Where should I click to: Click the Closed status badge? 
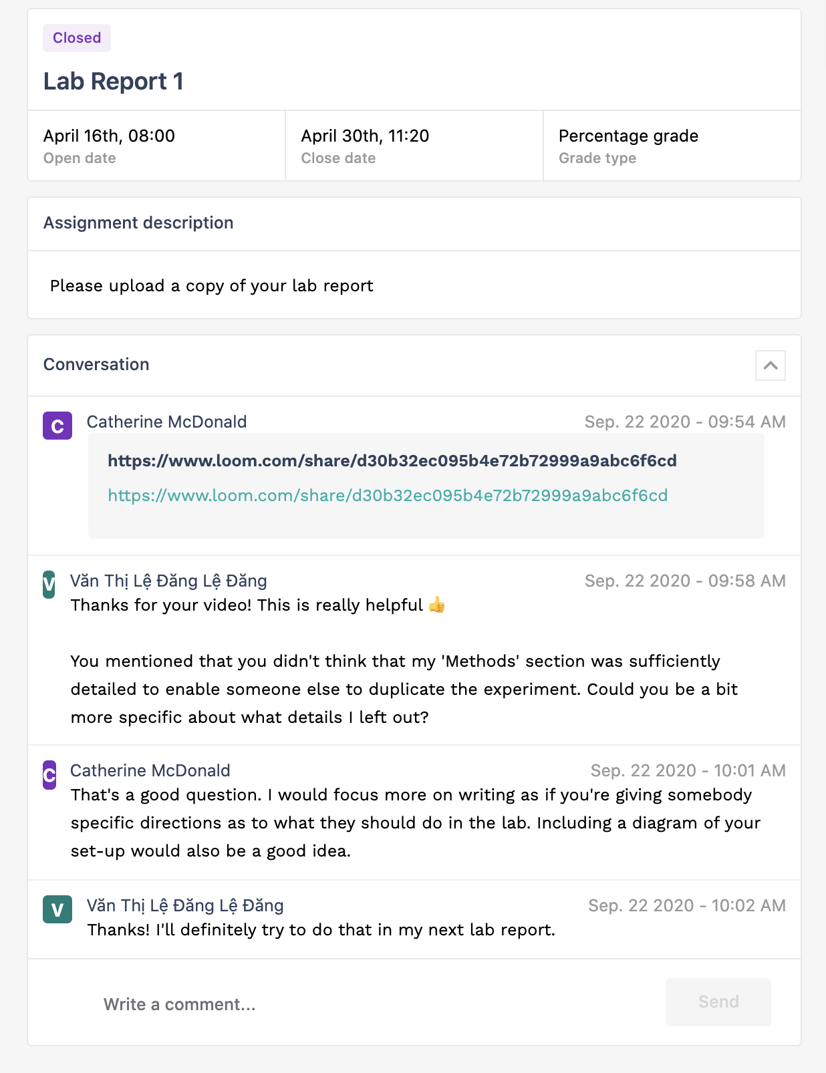[x=77, y=38]
